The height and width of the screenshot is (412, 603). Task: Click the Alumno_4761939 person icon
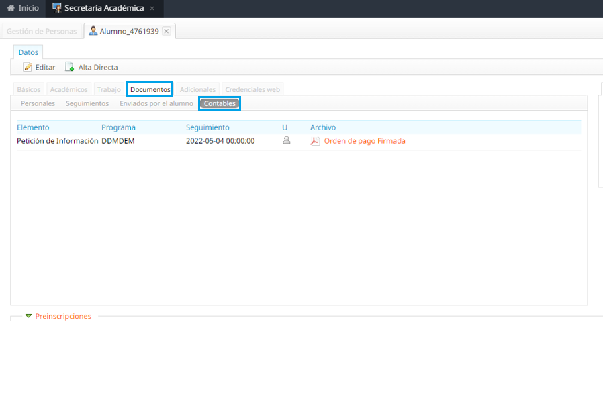(x=93, y=31)
